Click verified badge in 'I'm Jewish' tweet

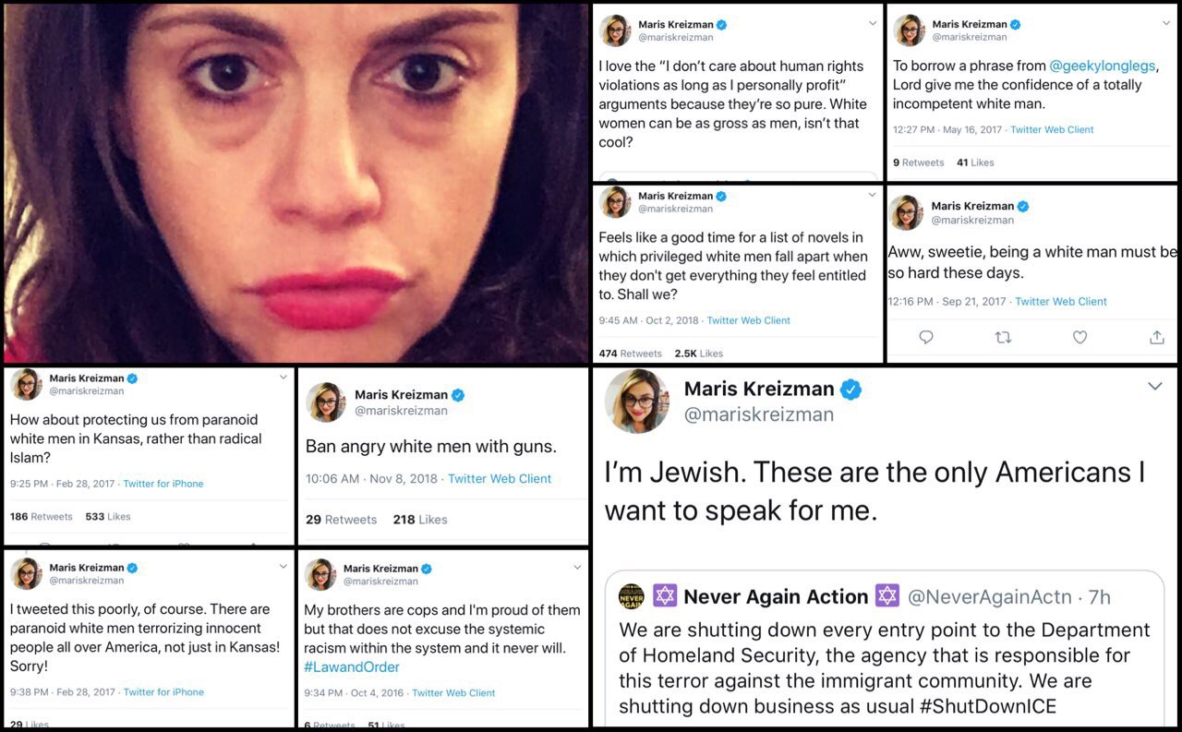[851, 389]
